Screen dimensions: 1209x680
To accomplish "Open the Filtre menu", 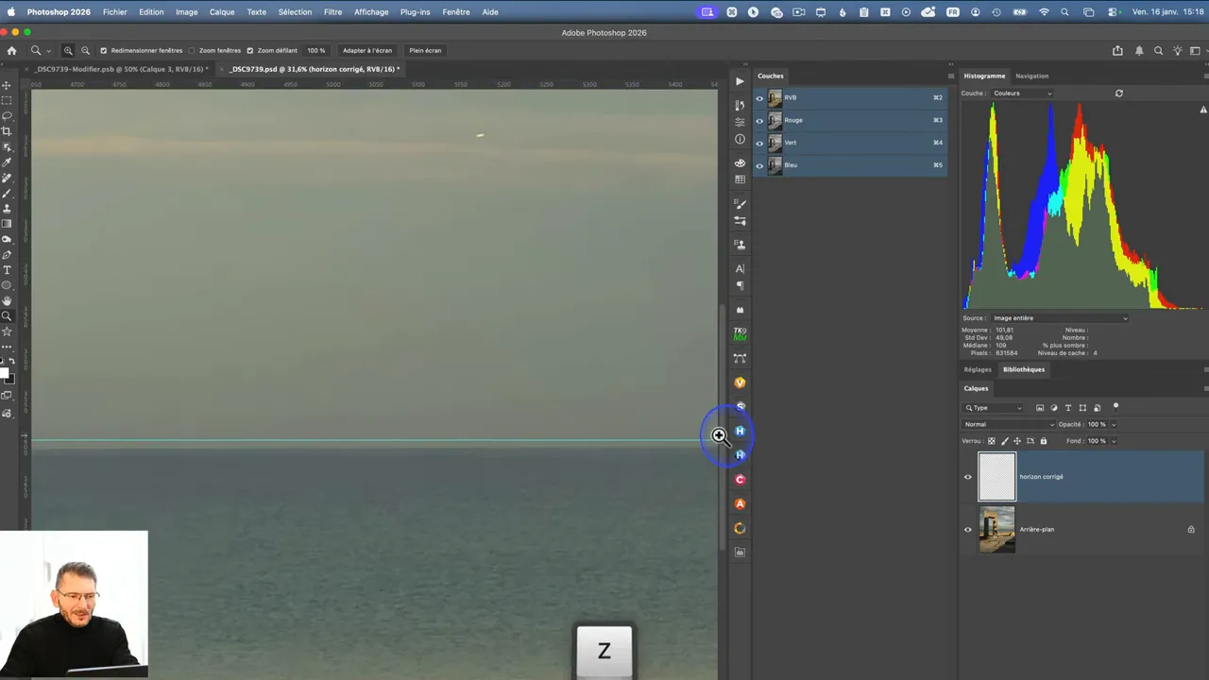I will coord(332,12).
